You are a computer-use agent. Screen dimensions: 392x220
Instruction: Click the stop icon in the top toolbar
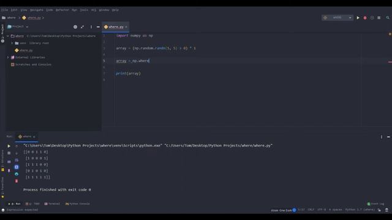click(379, 18)
